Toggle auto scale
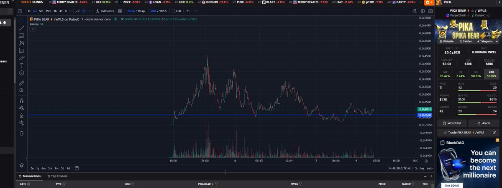This screenshot has height=188, width=502. 429,168
